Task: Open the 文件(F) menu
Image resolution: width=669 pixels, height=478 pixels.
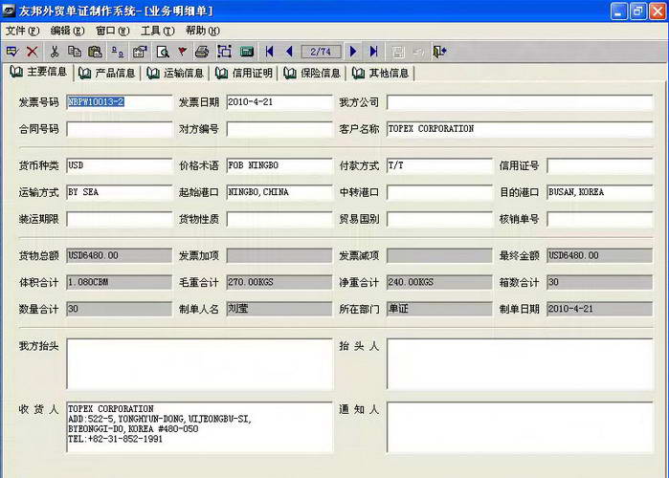Action: pyautogui.click(x=22, y=31)
